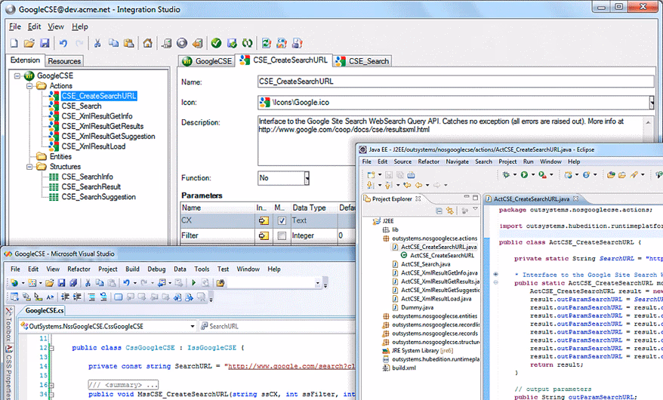Switch to Resources tab
The height and width of the screenshot is (400, 663).
click(64, 61)
